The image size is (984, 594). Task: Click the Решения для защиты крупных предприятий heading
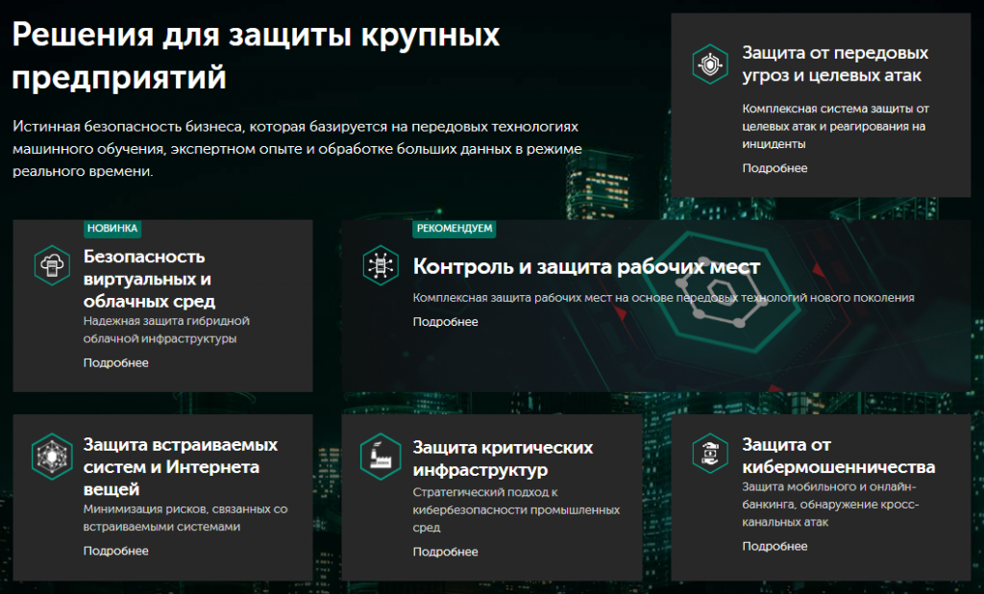[255, 55]
